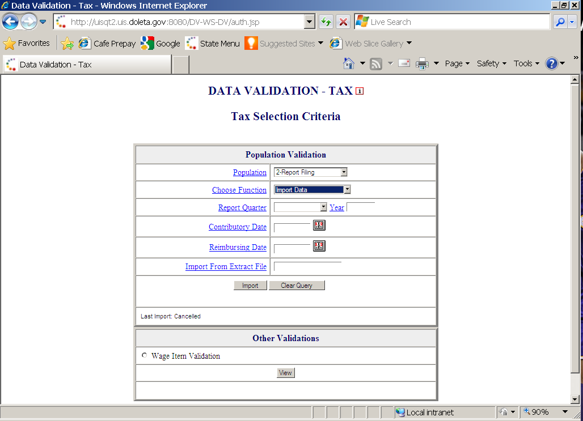Click the Report Quarter link
Screen dimensions: 583x421
242,208
